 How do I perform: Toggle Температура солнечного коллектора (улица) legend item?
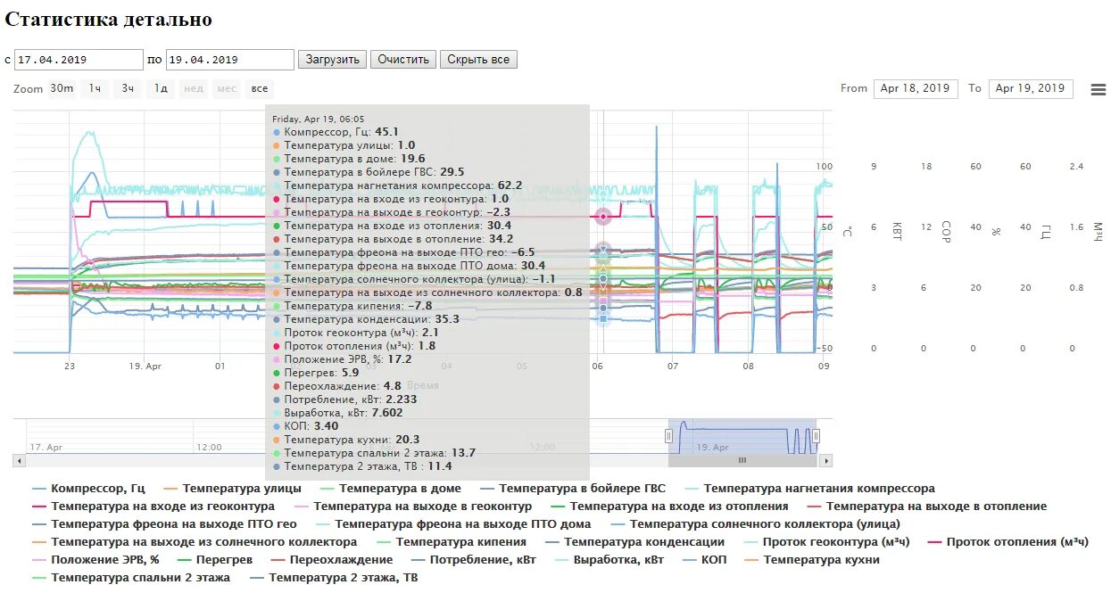[755, 524]
